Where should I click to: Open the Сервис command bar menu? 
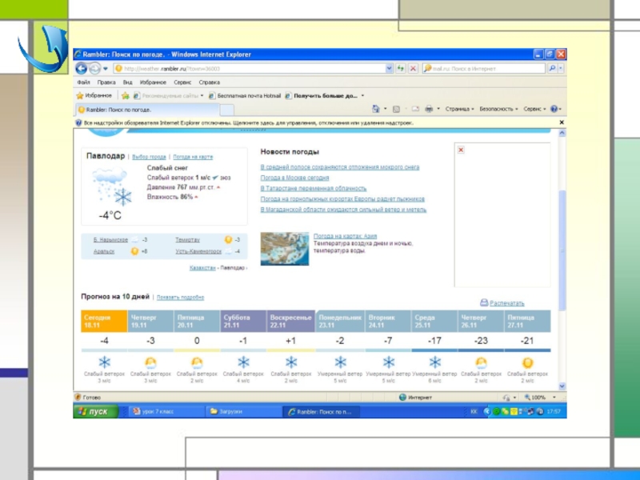click(x=534, y=109)
